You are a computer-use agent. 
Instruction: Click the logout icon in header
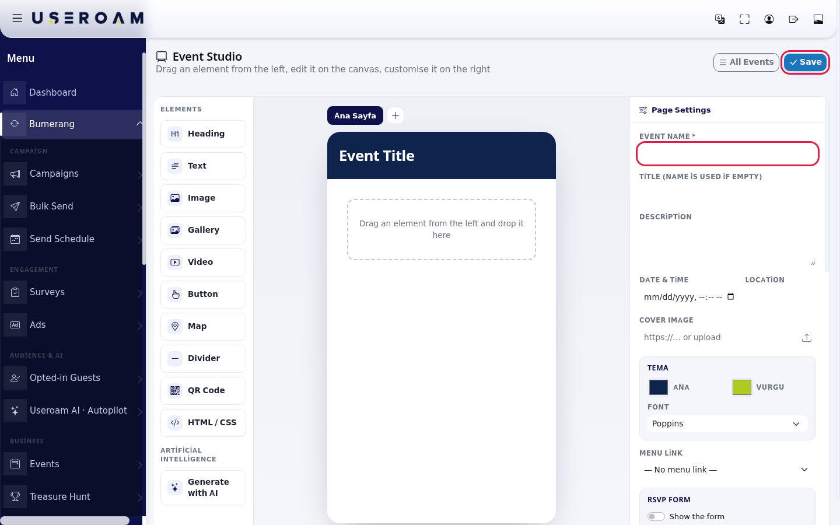click(793, 19)
